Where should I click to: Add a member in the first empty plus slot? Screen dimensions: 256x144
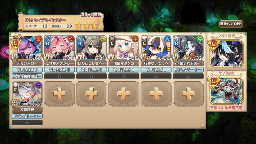coord(59,94)
